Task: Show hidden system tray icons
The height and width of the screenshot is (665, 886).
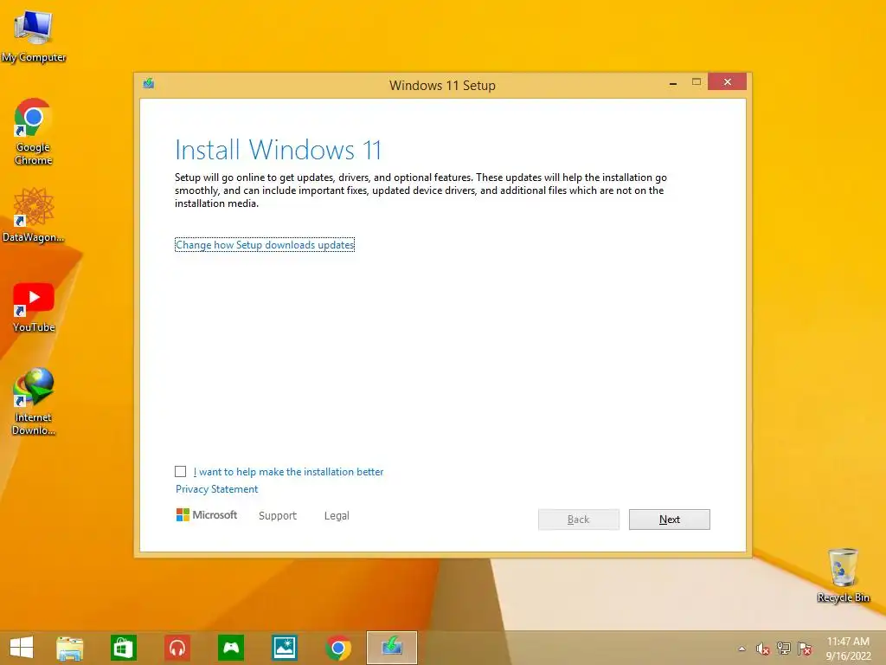Action: click(742, 649)
